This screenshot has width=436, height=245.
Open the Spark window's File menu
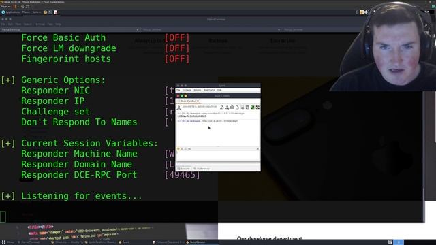[178, 90]
